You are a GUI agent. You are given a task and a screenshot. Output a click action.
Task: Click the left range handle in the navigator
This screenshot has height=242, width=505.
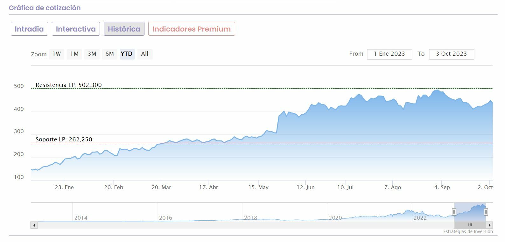[454, 212]
